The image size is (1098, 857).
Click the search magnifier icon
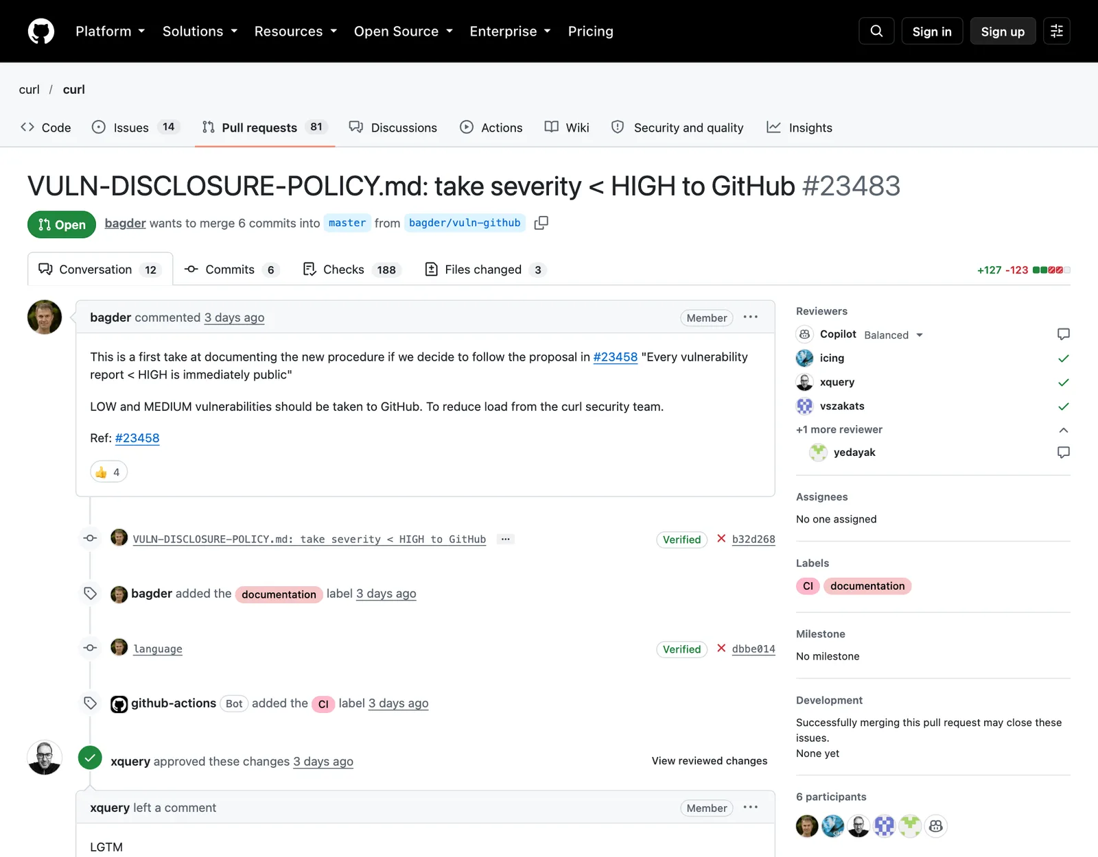tap(876, 32)
